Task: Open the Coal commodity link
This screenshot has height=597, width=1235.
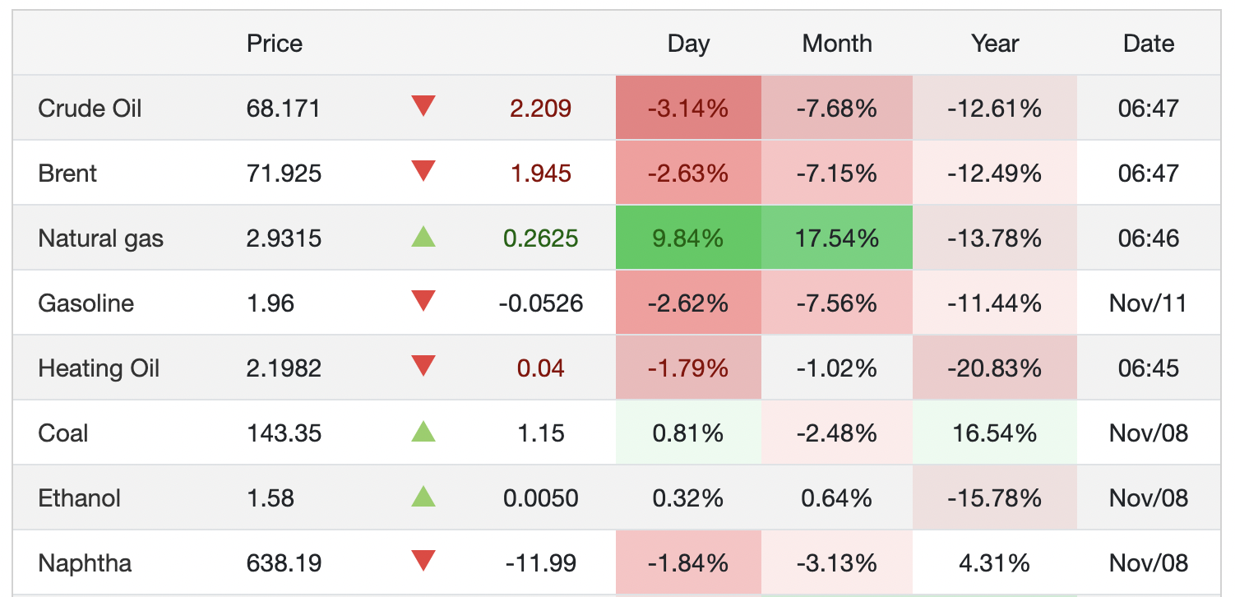Action: click(63, 433)
